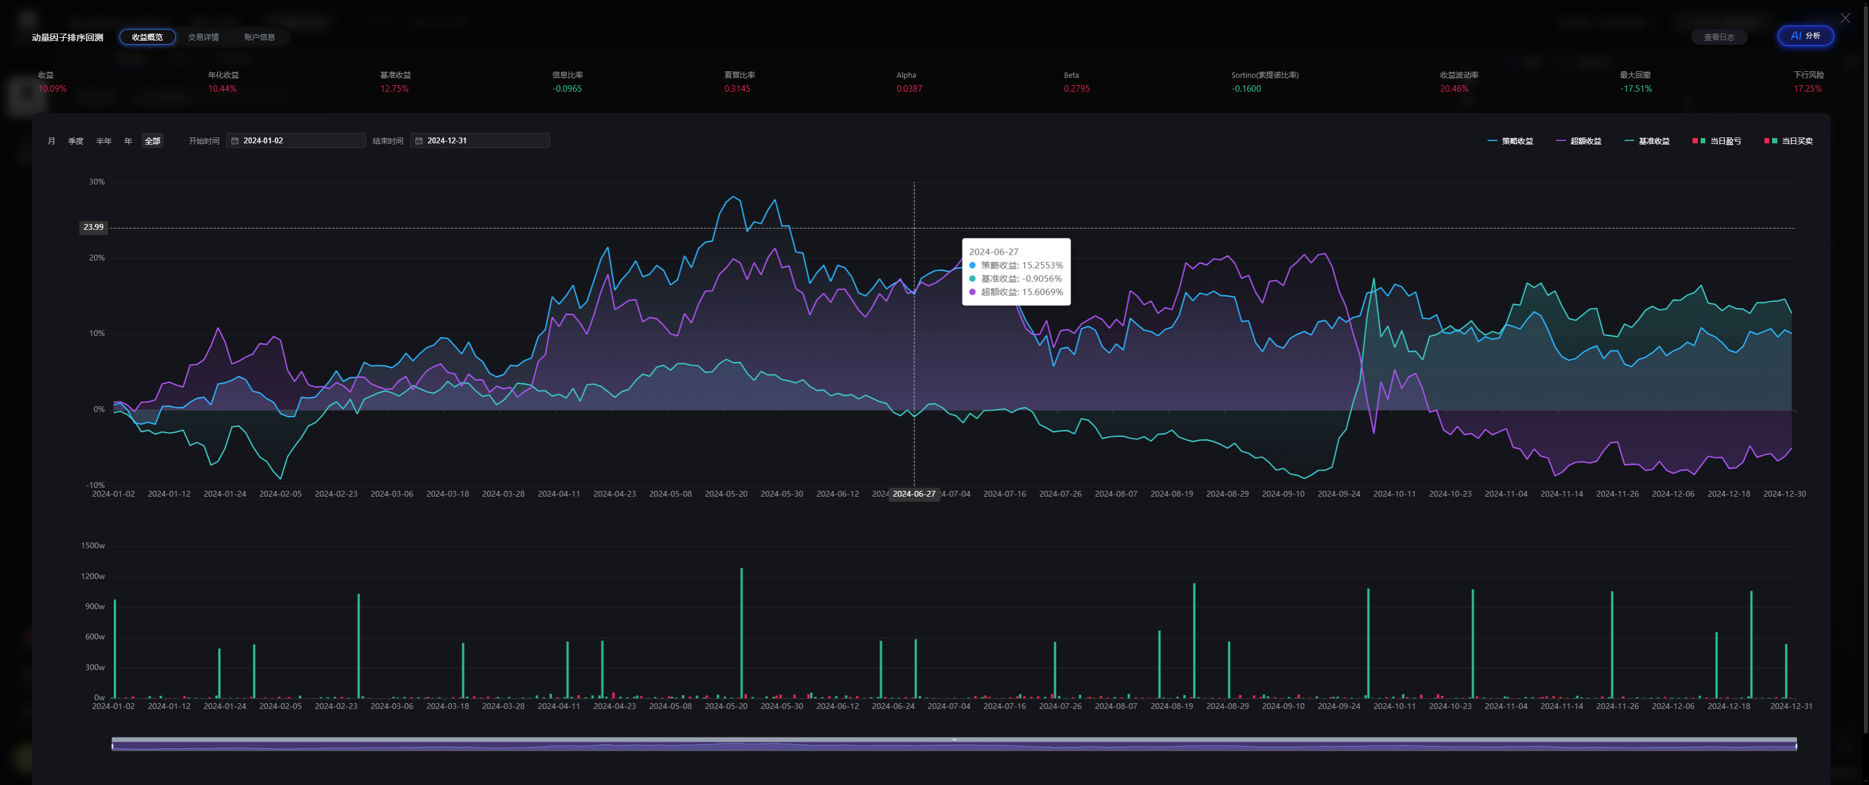1869x785 pixels.
Task: Click the 2024-01-02 label under return chart
Action: click(x=113, y=494)
